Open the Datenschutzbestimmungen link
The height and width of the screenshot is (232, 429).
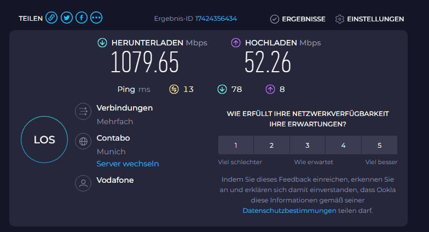click(x=289, y=211)
